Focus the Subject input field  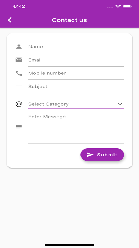click(76, 87)
